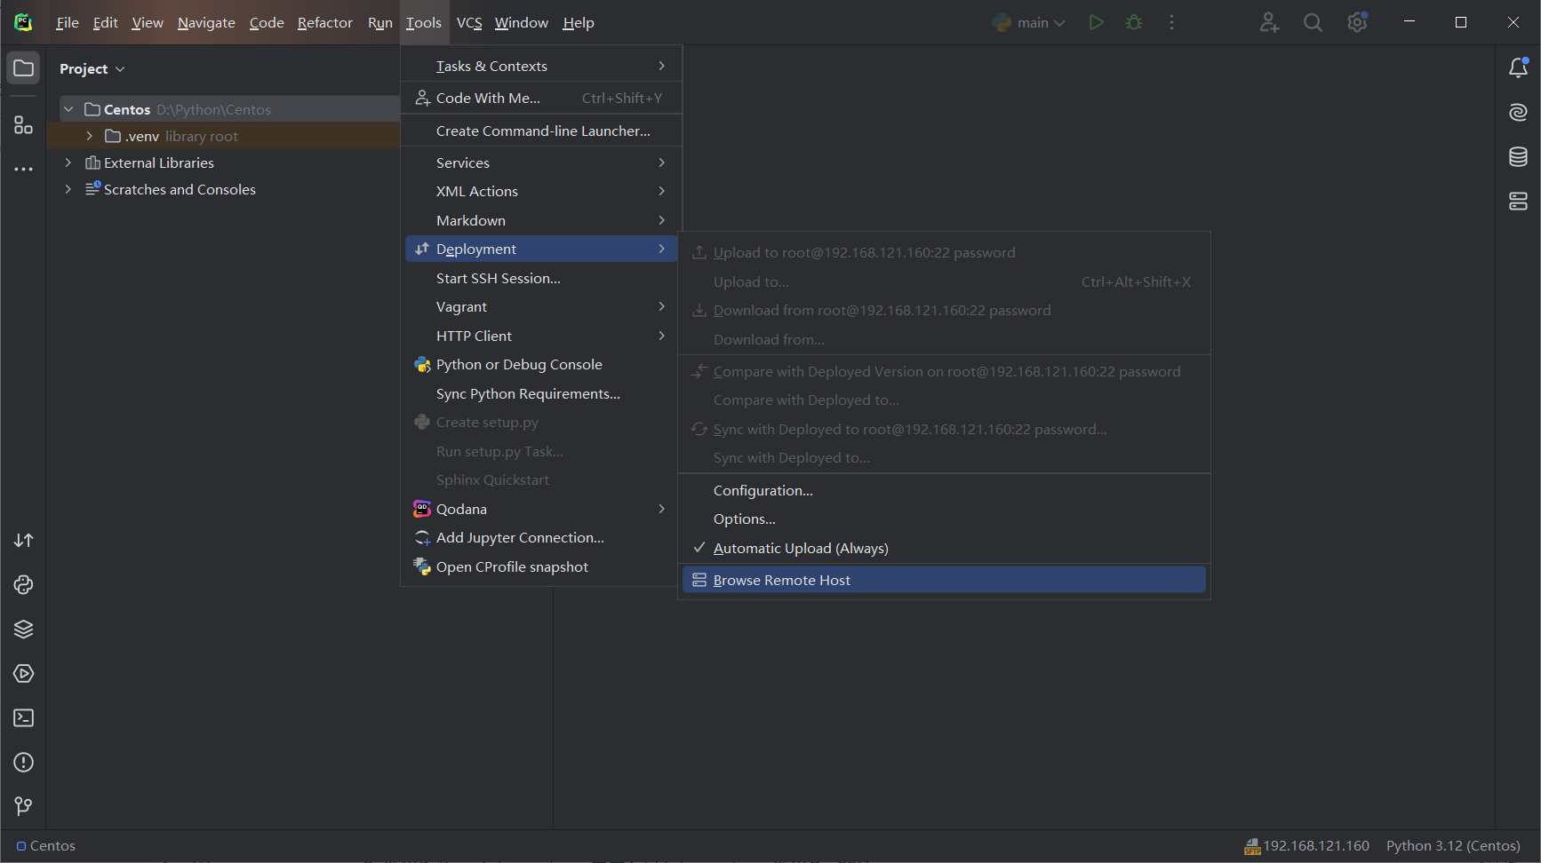The image size is (1541, 863).
Task: Open the Terminal tool window
Action: pos(24,718)
